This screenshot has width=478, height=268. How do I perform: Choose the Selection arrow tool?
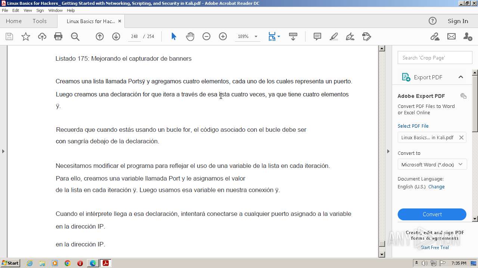174,36
